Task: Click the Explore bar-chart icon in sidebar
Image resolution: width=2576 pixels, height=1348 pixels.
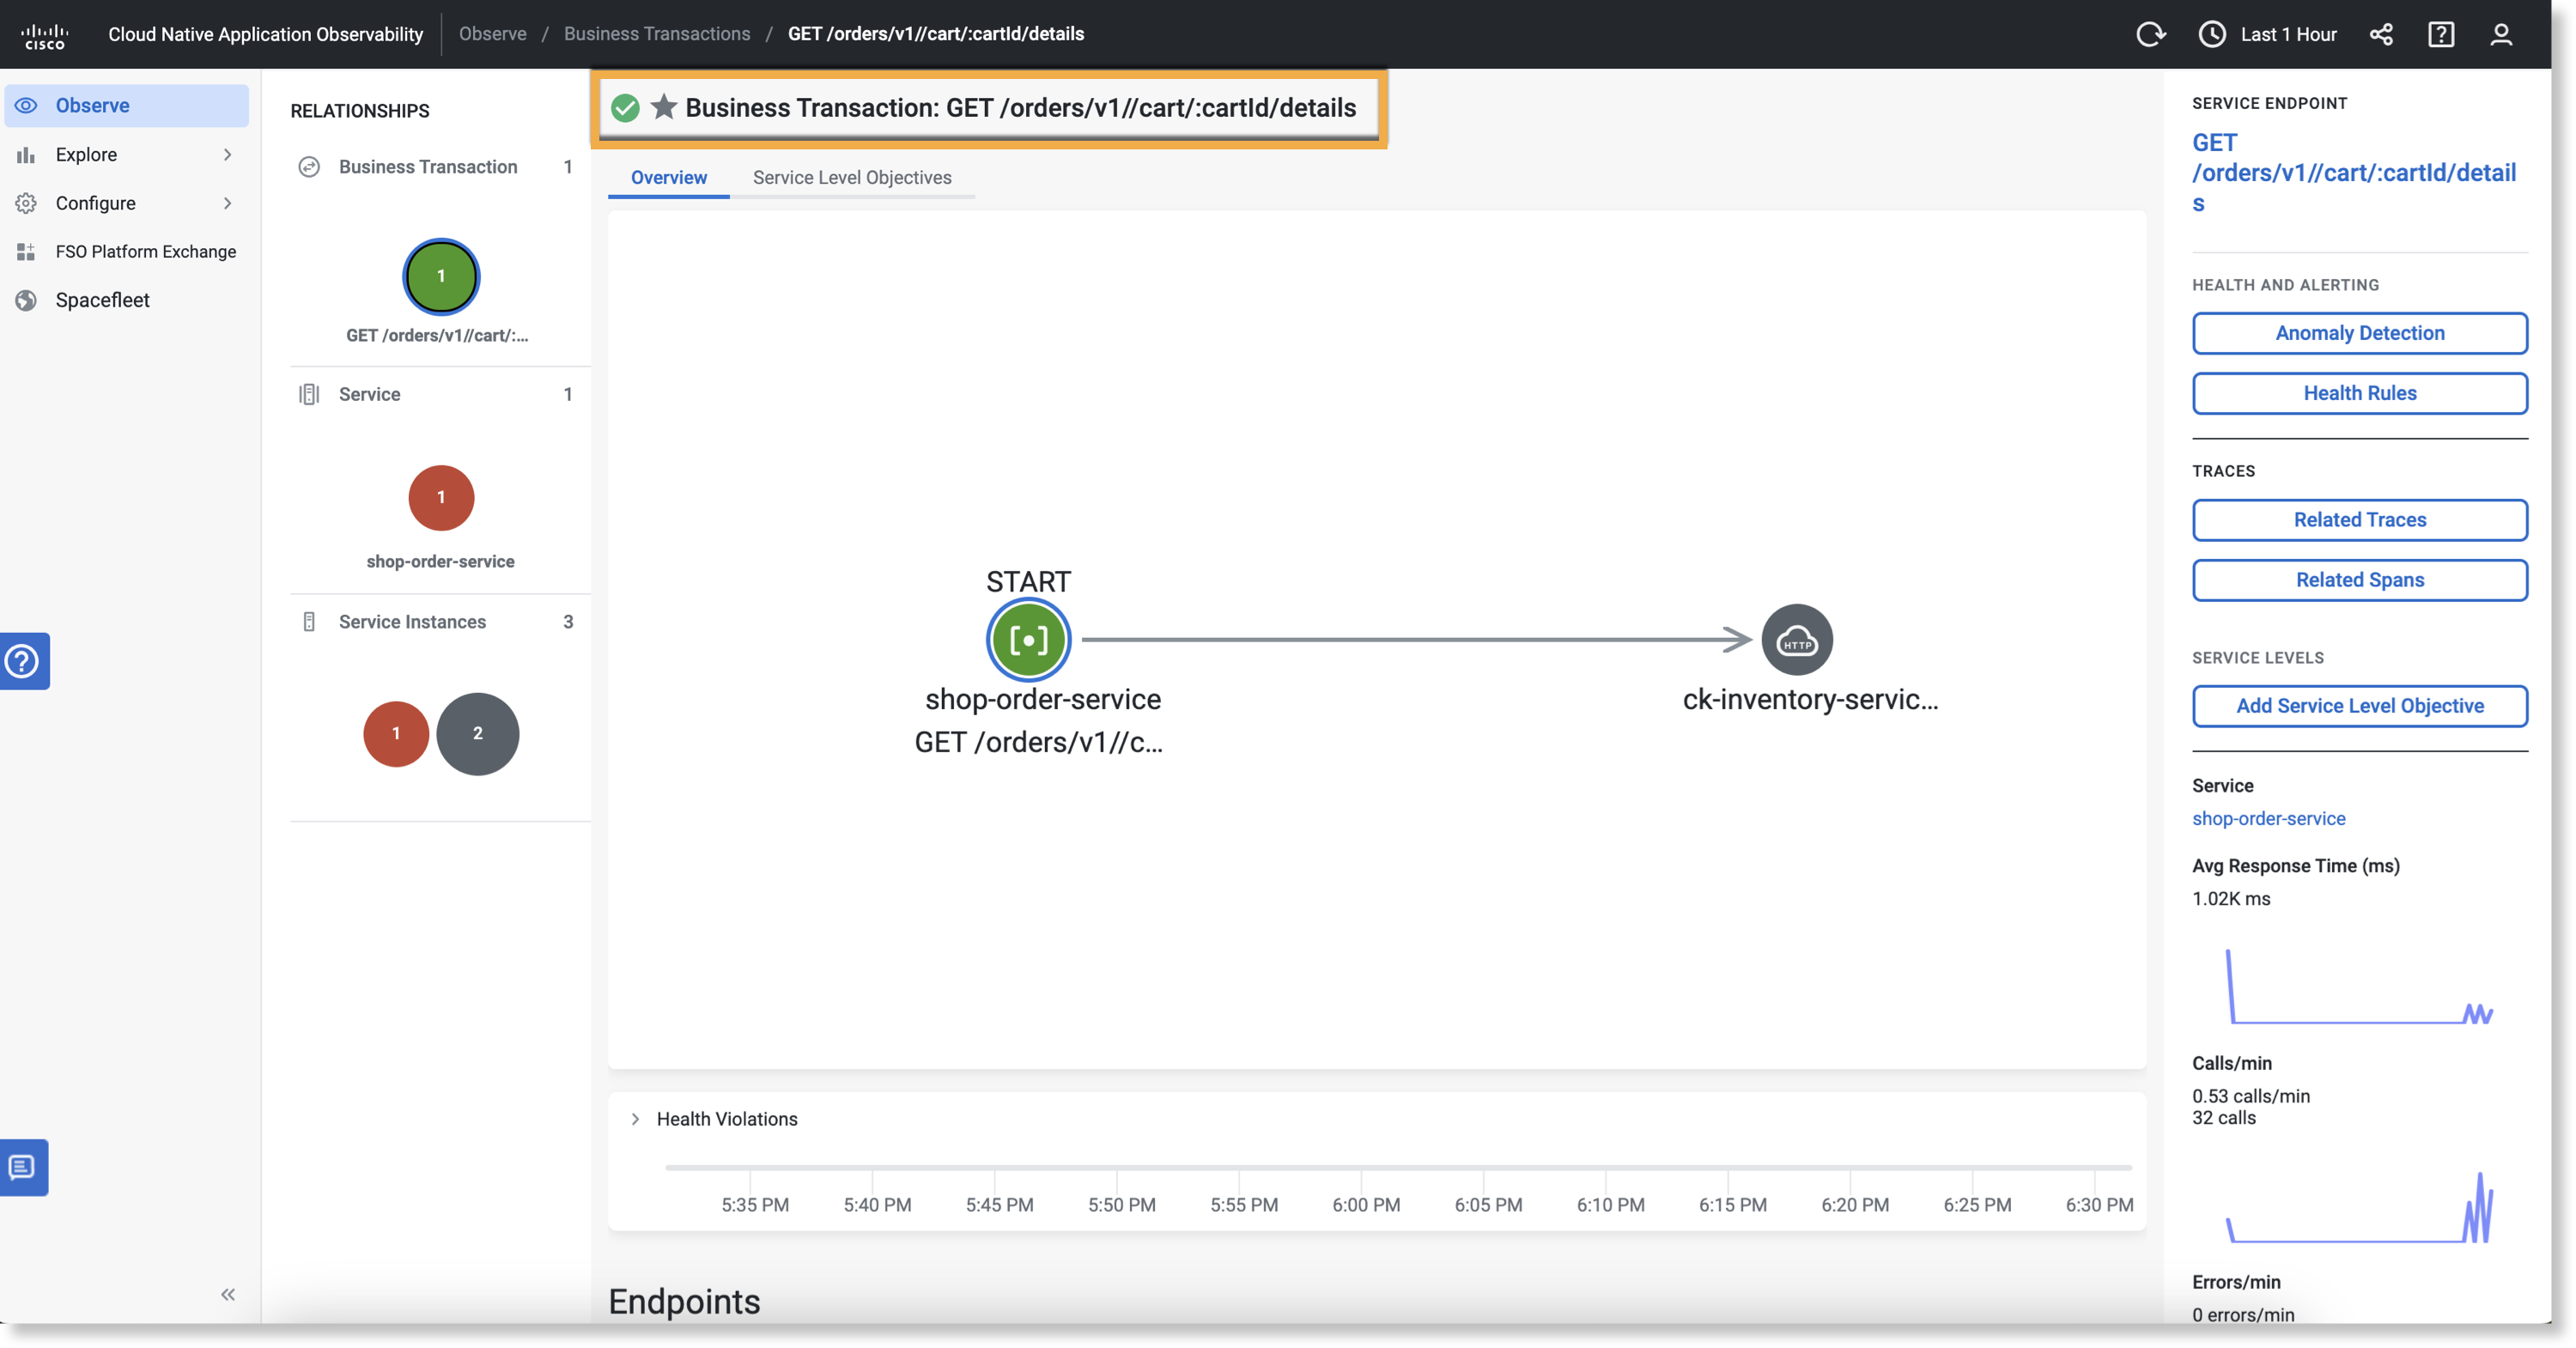Action: (x=26, y=155)
